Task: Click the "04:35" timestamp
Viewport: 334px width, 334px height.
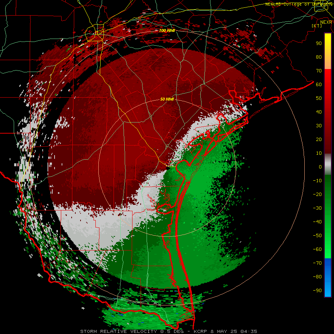Action: [249, 331]
